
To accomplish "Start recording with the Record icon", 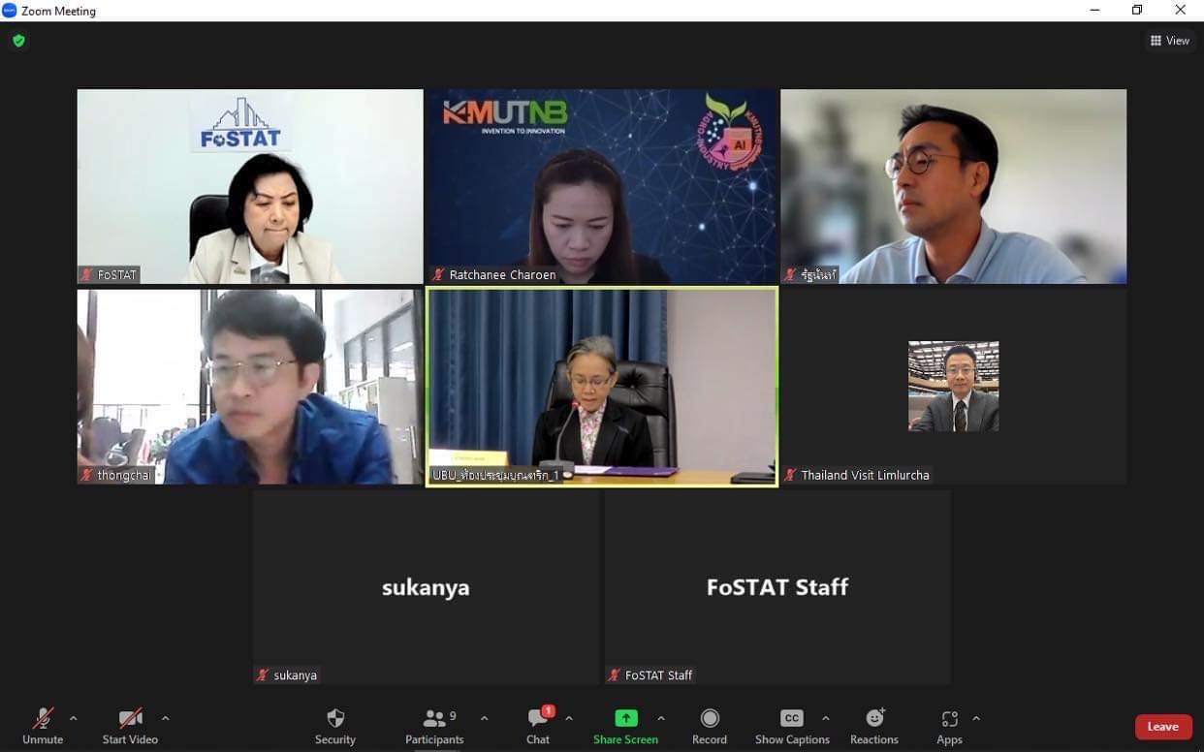I will point(710,718).
